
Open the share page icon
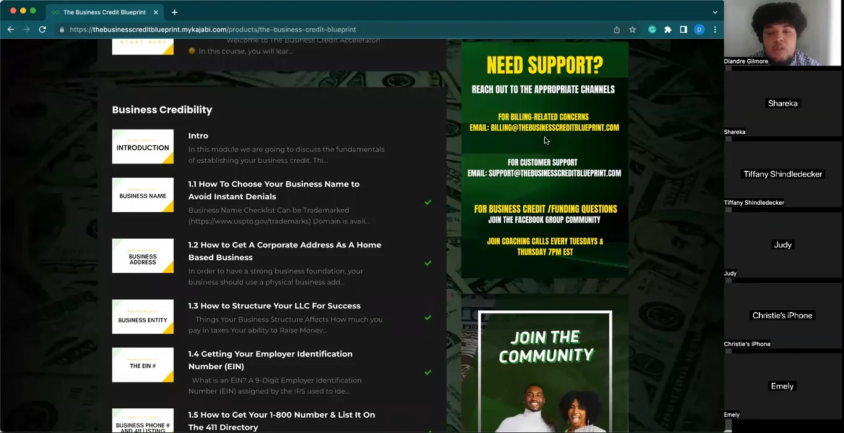(x=617, y=30)
